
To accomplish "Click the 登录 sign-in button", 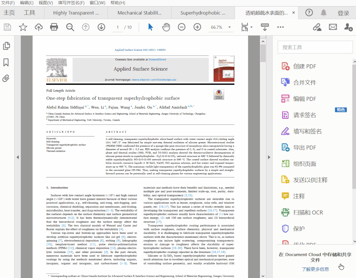I will coord(343,13).
